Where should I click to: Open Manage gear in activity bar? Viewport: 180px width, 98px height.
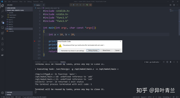[x=2, y=93]
